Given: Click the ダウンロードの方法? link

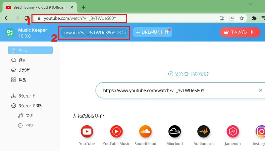Looking at the screenshot, I should coord(188,74).
